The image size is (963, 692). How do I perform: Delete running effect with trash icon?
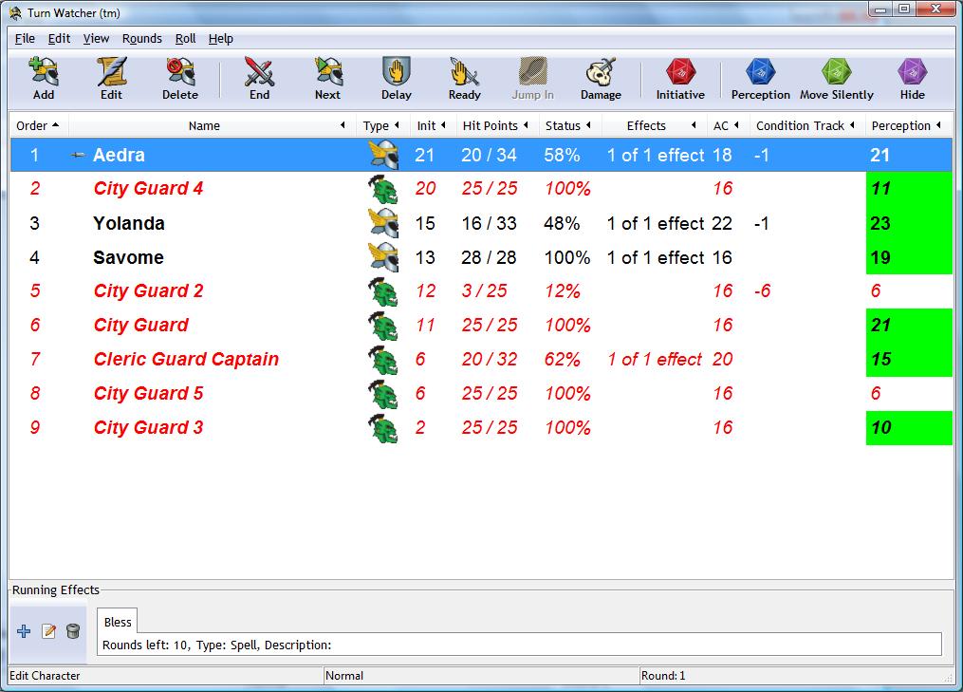tap(72, 631)
